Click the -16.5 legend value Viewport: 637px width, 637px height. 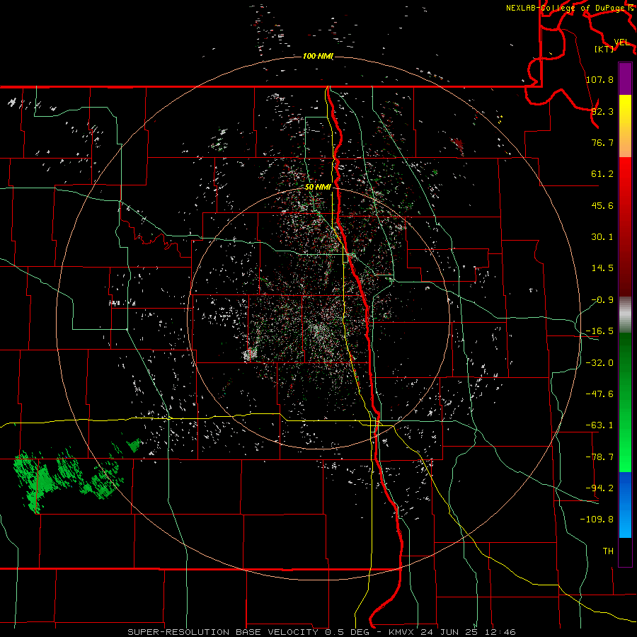tap(599, 331)
